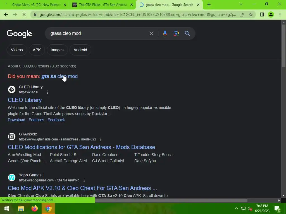Click the address bar URL
Screen dimensions: 286x214
coord(138,14)
